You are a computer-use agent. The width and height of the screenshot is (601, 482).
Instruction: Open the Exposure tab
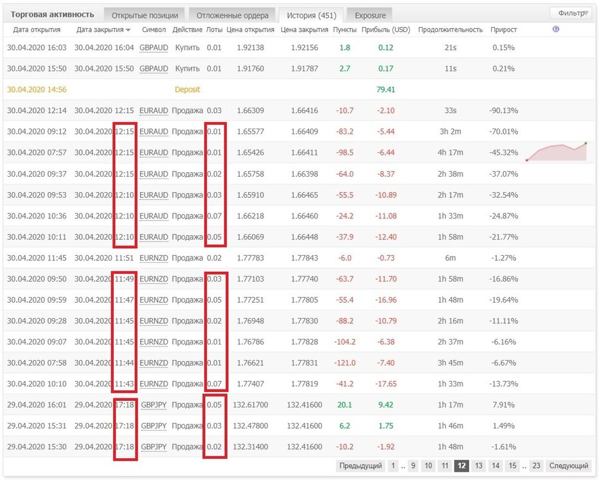point(370,15)
